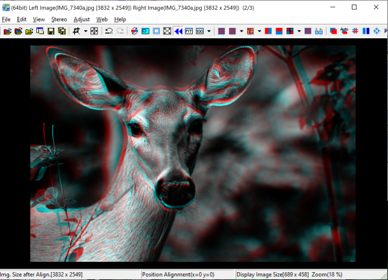Viewport: 388px width, 280px height.
Task: Expand the crop tool dropdown arrow
Action: [x=85, y=31]
